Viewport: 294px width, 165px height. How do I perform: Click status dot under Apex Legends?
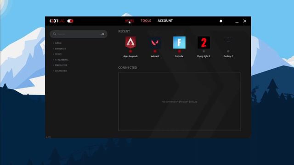coord(130,51)
